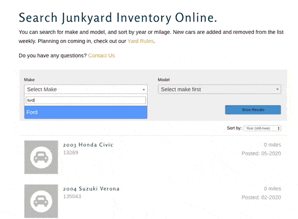Viewport: 298px width, 219px height.
Task: Click the 0 miles text for Suzuki Verona
Action: tap(272, 189)
